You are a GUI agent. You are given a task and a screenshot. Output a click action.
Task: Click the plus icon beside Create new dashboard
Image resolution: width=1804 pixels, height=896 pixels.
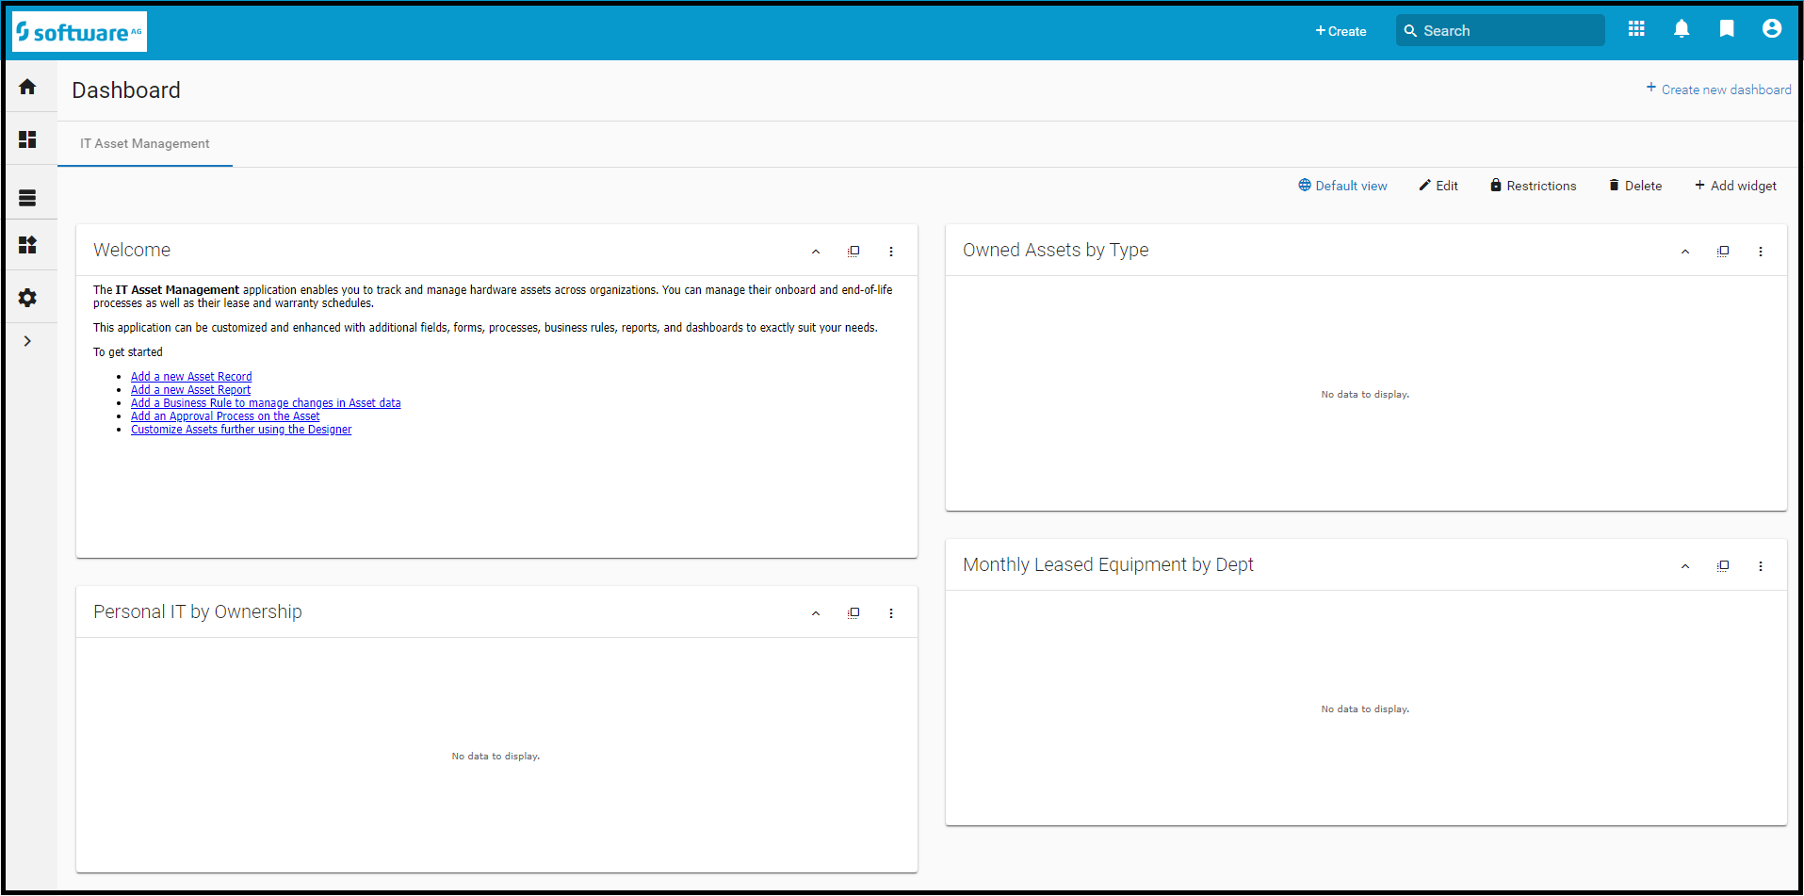coord(1651,88)
